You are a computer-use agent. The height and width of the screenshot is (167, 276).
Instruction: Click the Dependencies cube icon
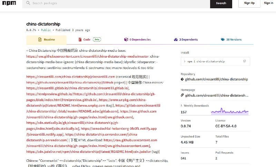pos(126,40)
